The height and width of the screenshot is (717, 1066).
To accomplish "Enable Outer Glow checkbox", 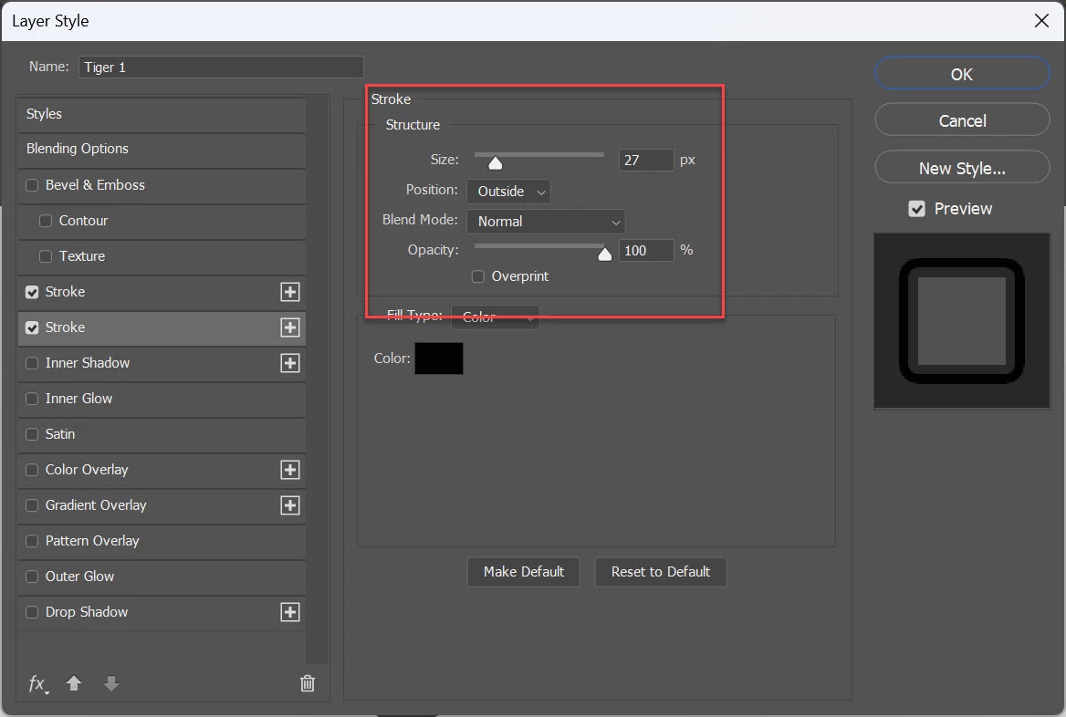I will click(x=32, y=577).
